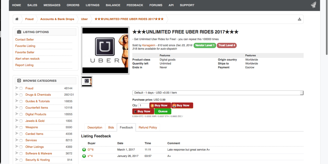Click the icon beside Browse Categories heading
The height and width of the screenshot is (164, 328).
pyautogui.click(x=19, y=81)
